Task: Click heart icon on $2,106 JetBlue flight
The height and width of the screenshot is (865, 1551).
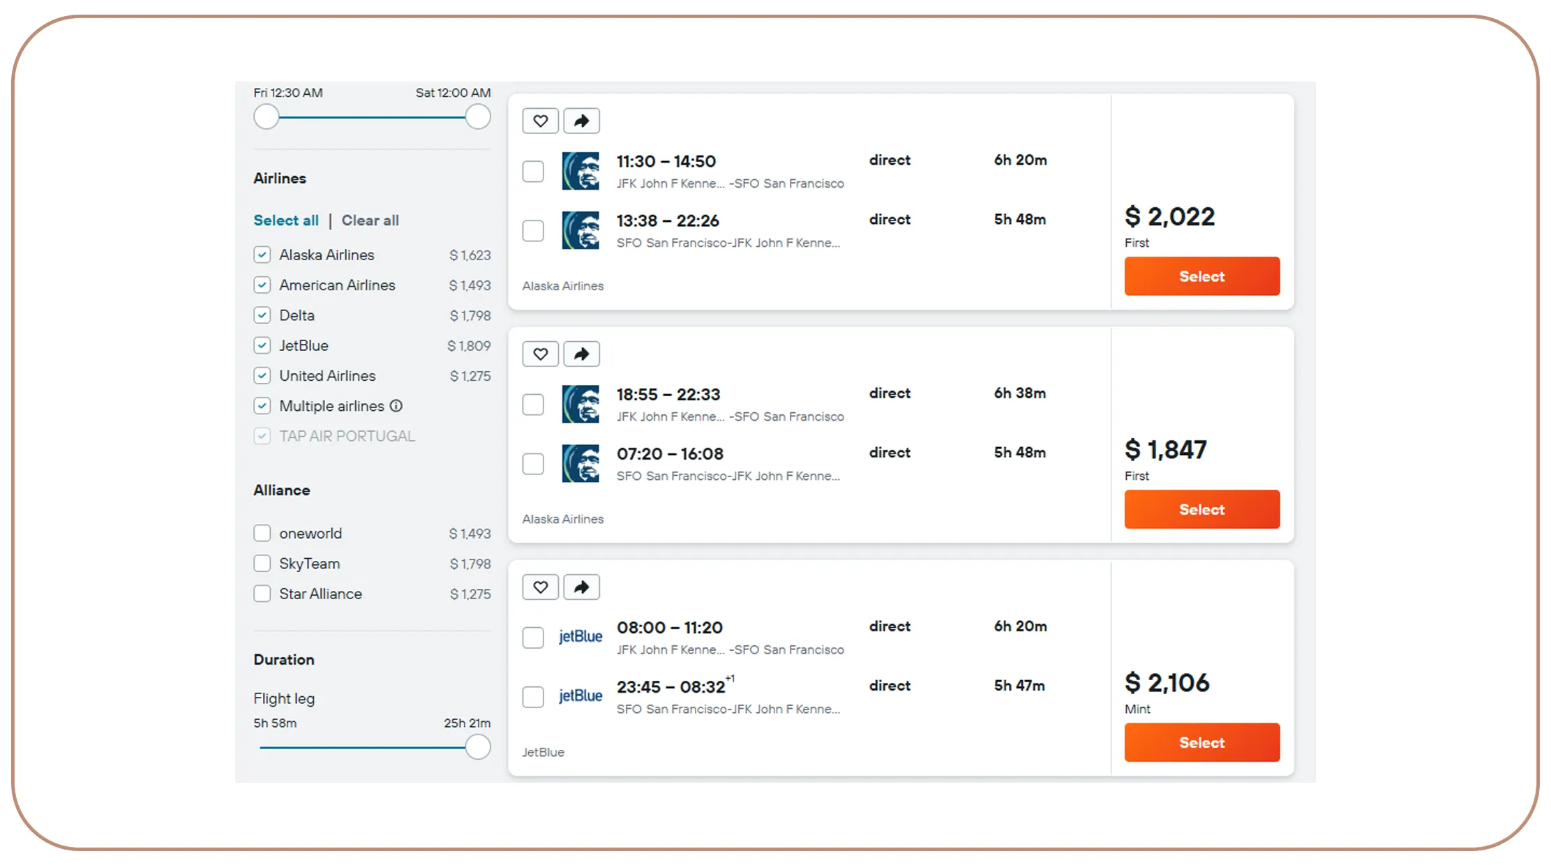Action: pyautogui.click(x=540, y=587)
